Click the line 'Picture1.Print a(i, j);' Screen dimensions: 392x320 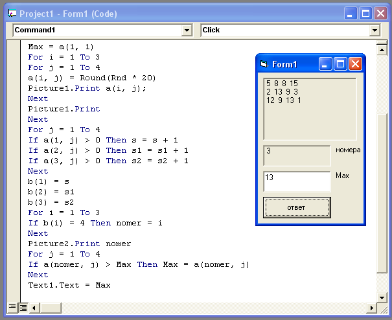(x=87, y=89)
